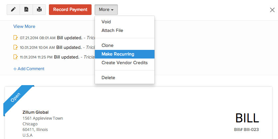Image resolution: width=278 pixels, height=139 pixels.
Task: Click the 60411, Illinois text
Action: point(35,130)
